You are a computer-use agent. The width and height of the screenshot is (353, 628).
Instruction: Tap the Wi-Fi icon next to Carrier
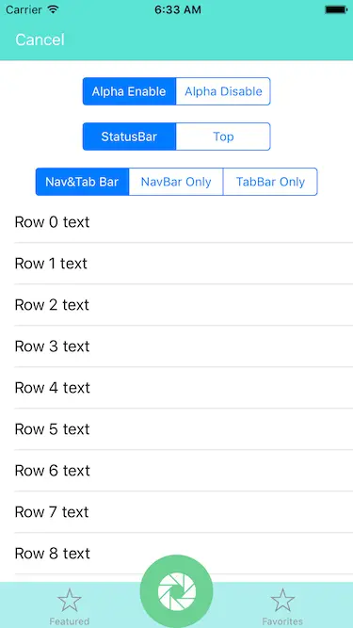coord(53,9)
